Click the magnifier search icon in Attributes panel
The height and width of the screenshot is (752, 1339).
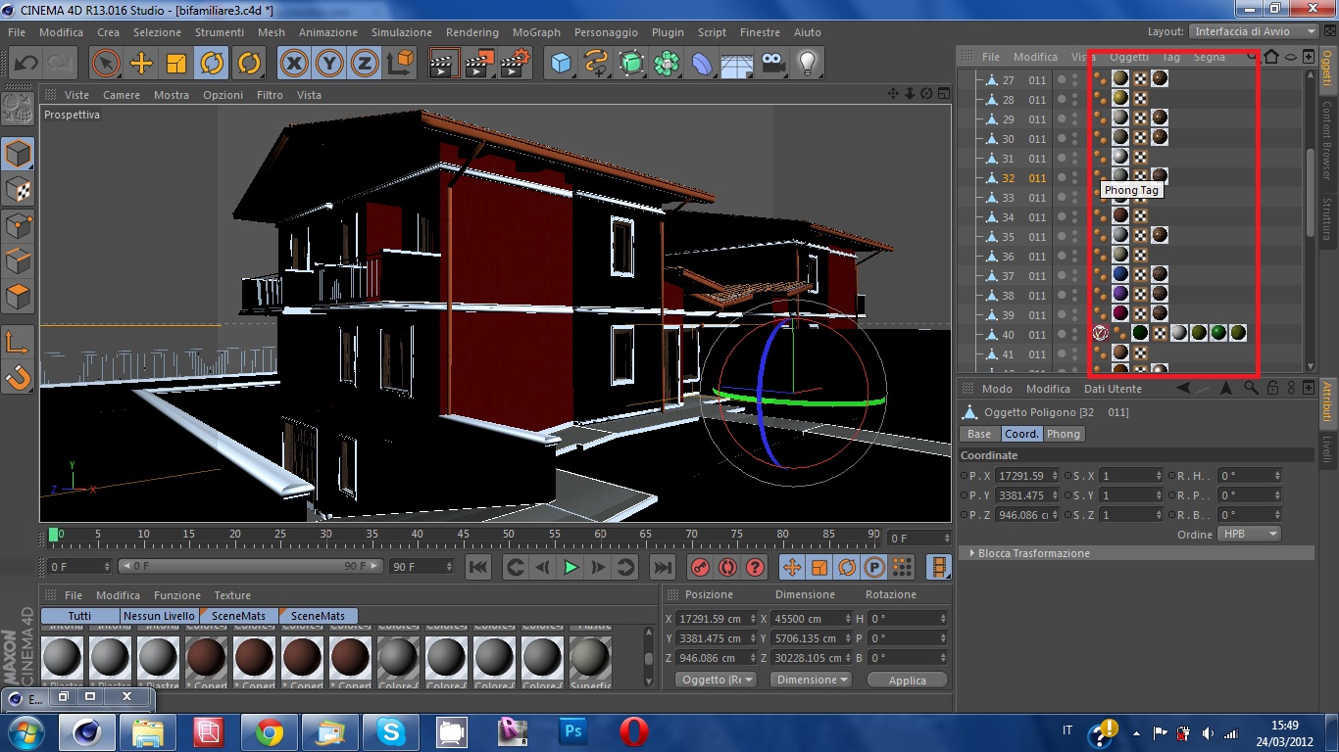(x=1252, y=389)
